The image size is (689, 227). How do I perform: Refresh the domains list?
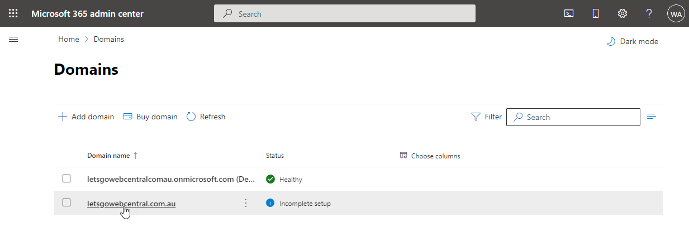click(x=206, y=117)
